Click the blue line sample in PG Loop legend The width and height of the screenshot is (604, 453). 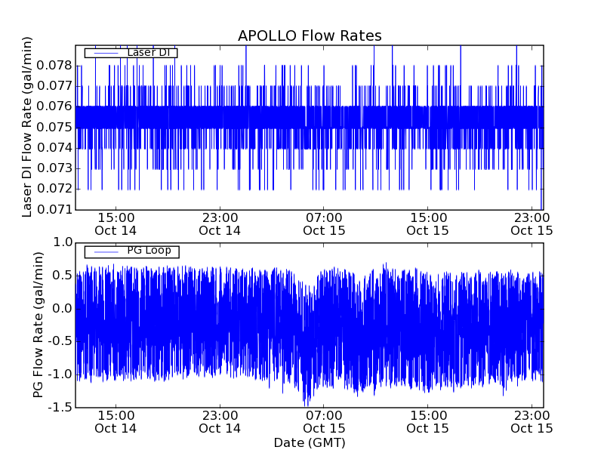pos(106,252)
